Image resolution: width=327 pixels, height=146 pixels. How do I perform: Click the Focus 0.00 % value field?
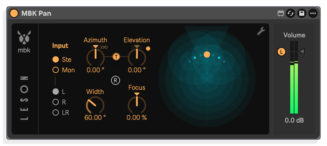(137, 117)
